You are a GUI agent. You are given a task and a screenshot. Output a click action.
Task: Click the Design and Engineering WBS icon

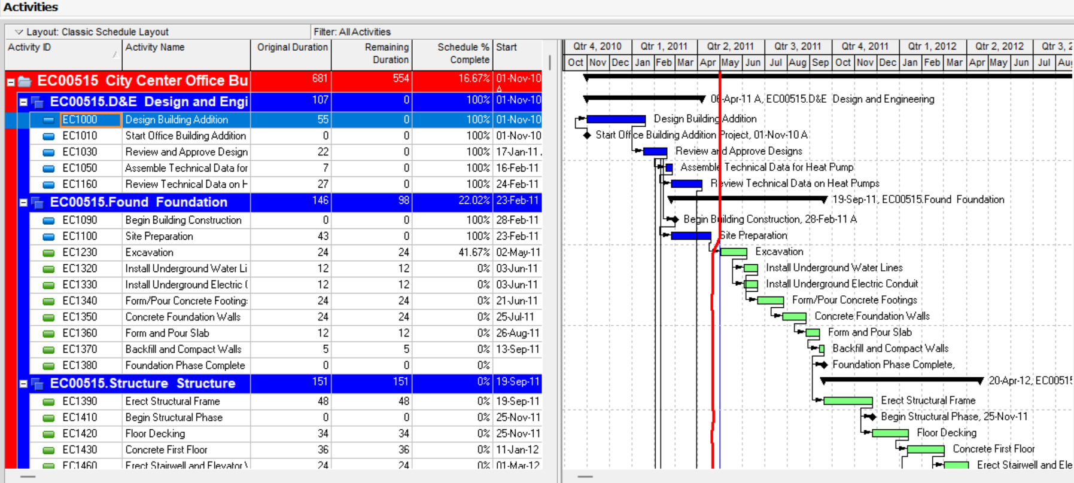point(37,102)
